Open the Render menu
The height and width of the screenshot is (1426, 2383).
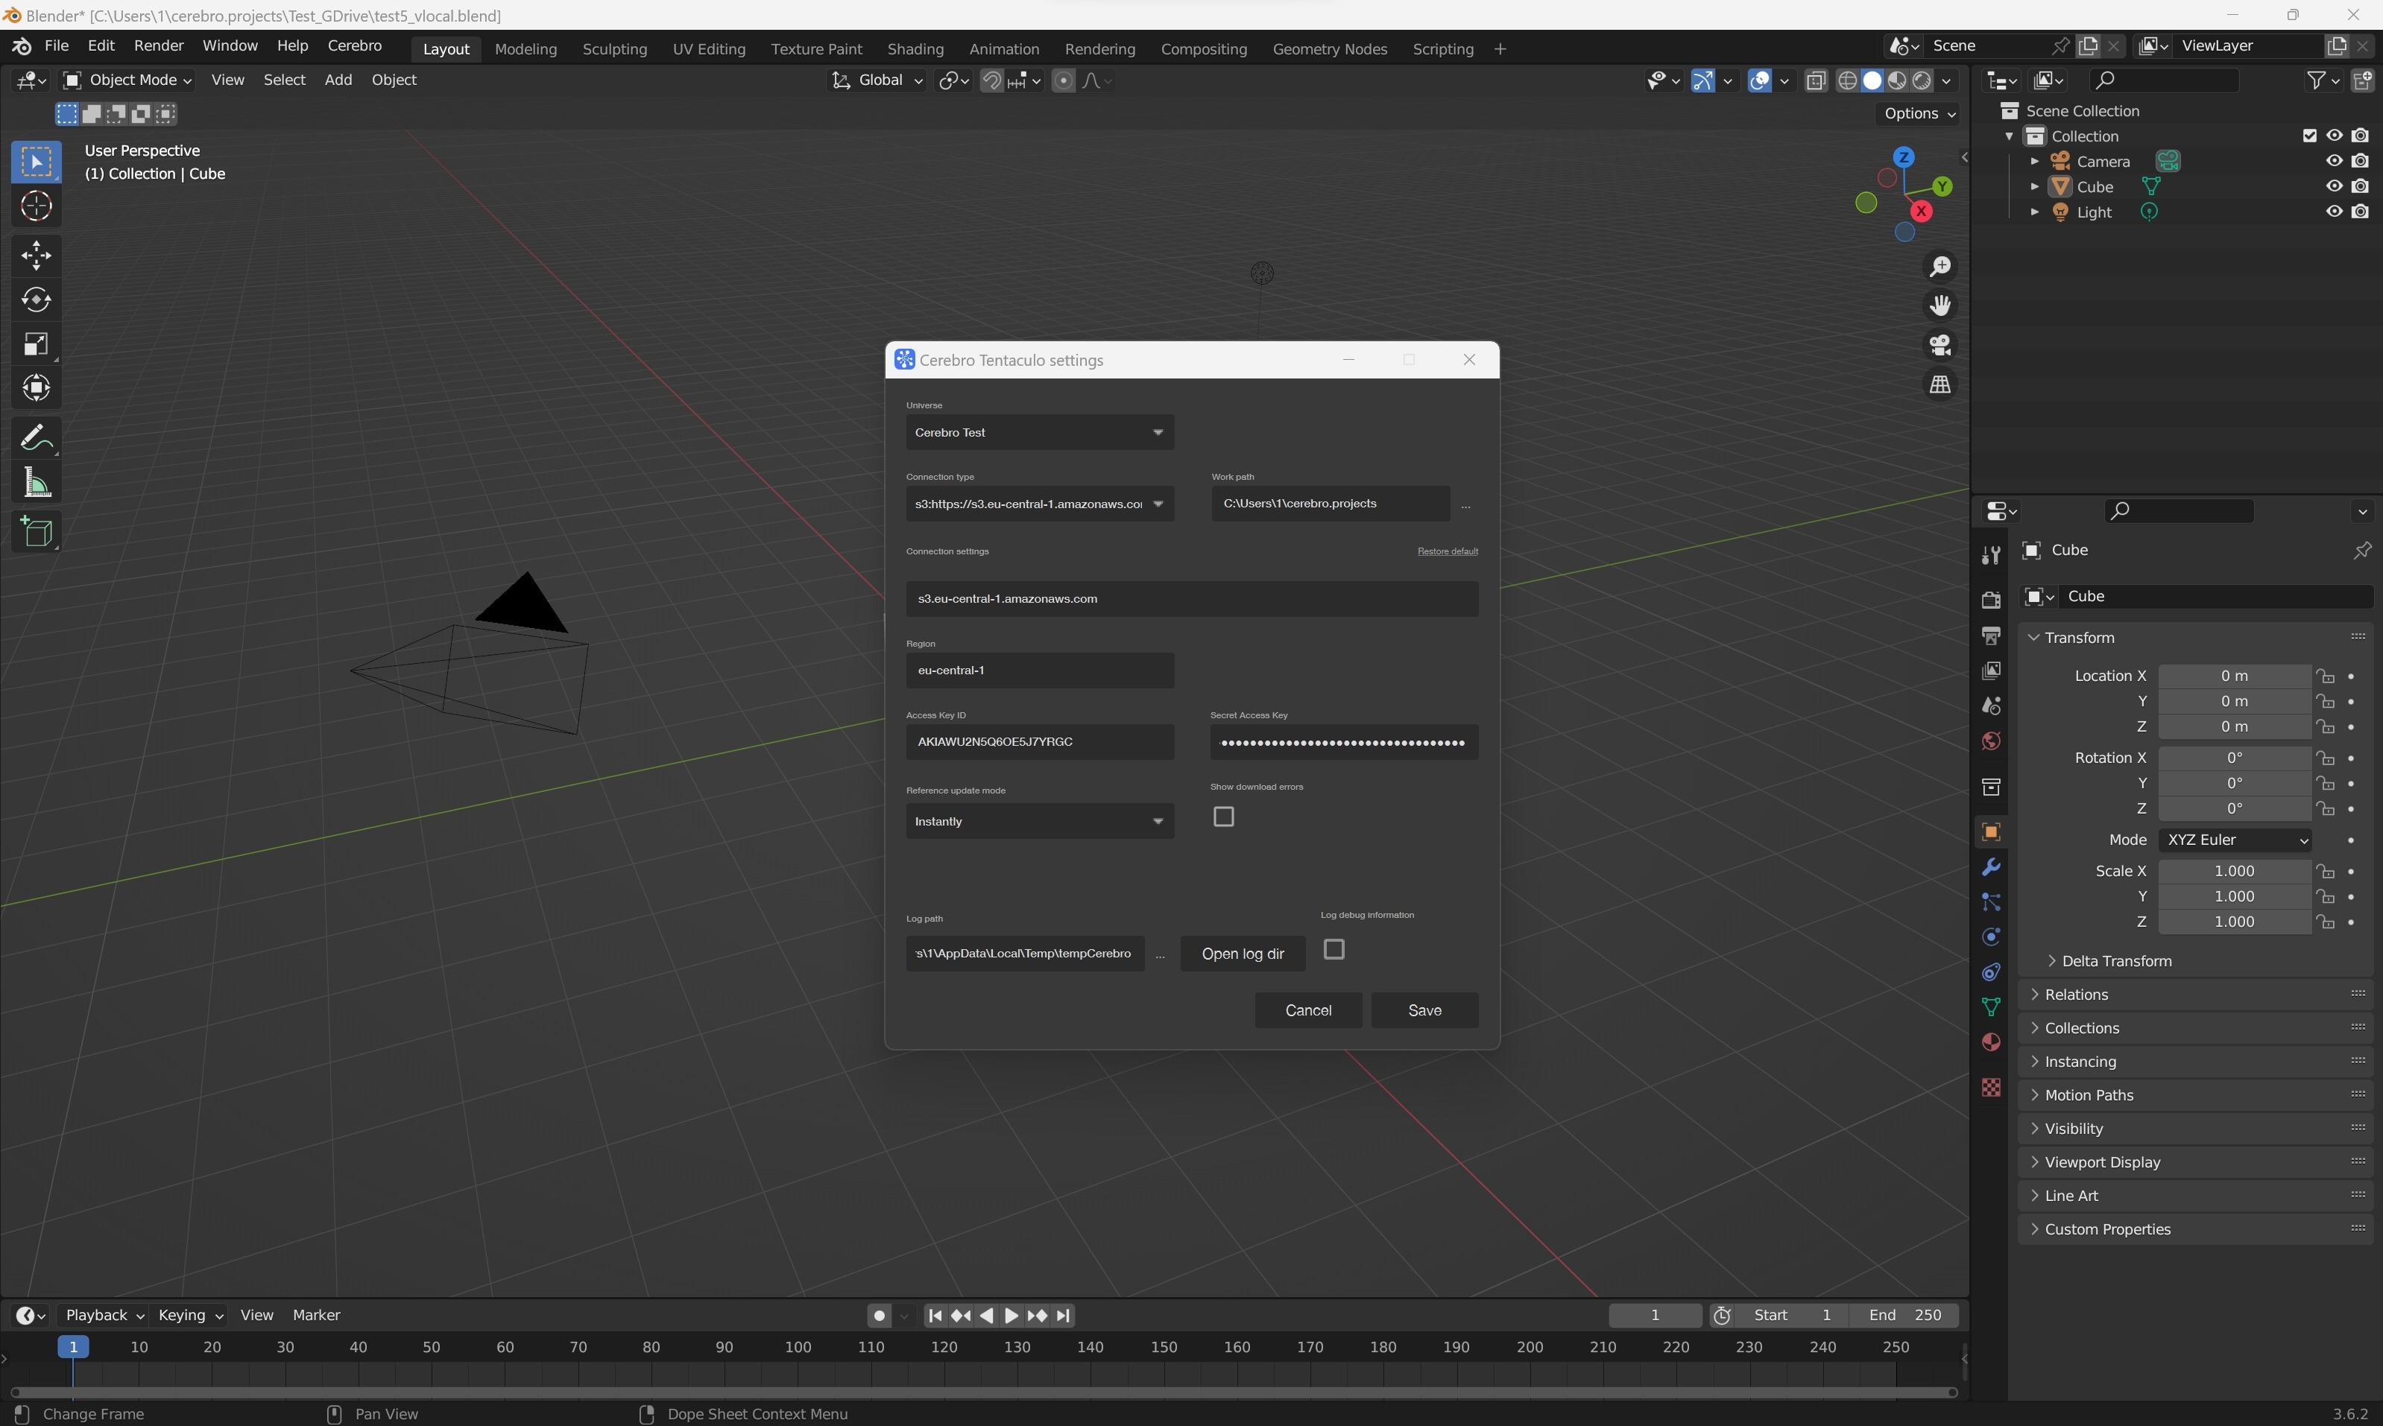coord(159,46)
